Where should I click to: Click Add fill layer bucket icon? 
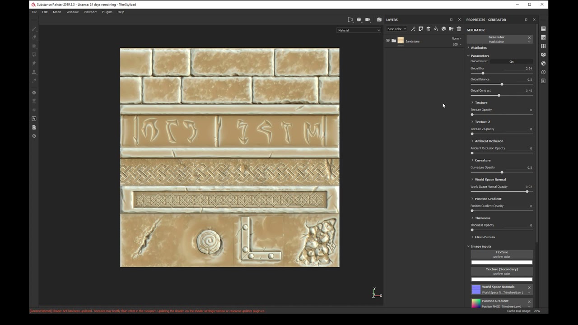[436, 29]
